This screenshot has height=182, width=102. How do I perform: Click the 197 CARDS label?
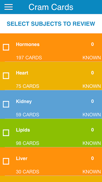click(x=29, y=58)
